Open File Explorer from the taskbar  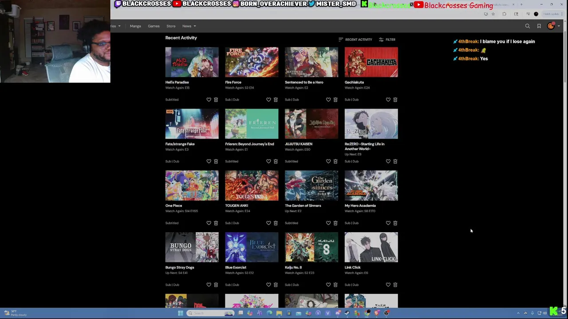(279, 313)
